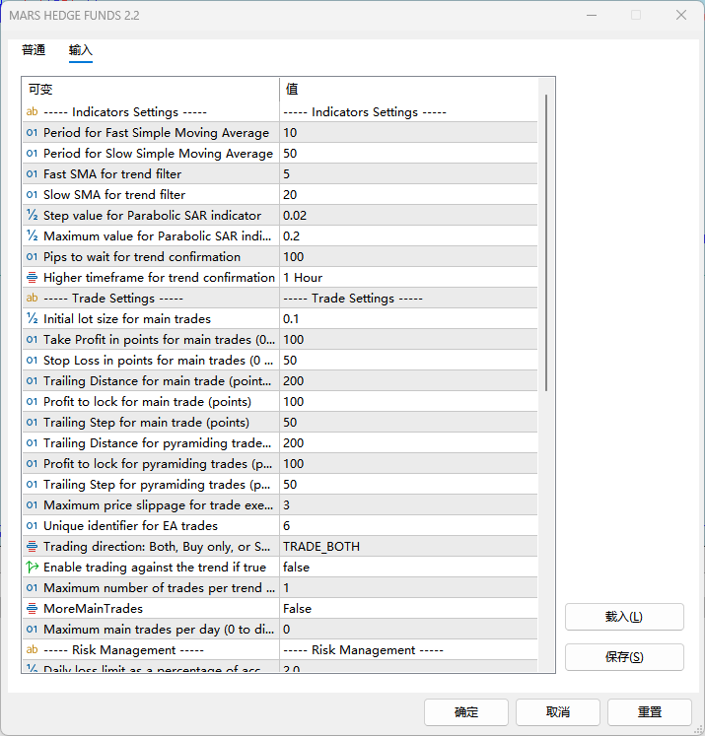Click the ab string icon for Indicators Settings
Screen dimensions: 705x736
point(32,112)
